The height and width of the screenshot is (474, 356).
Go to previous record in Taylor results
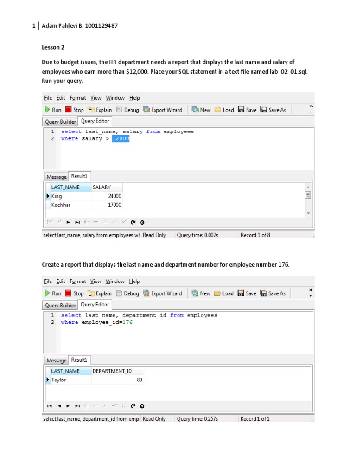(59, 406)
